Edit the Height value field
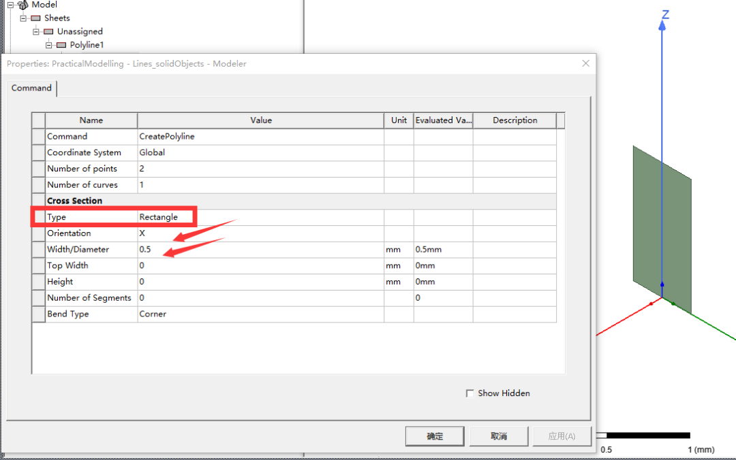 point(260,282)
